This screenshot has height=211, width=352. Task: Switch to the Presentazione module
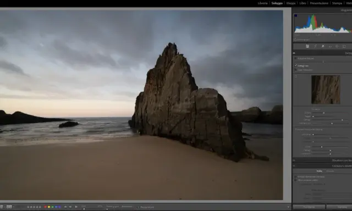click(x=319, y=3)
